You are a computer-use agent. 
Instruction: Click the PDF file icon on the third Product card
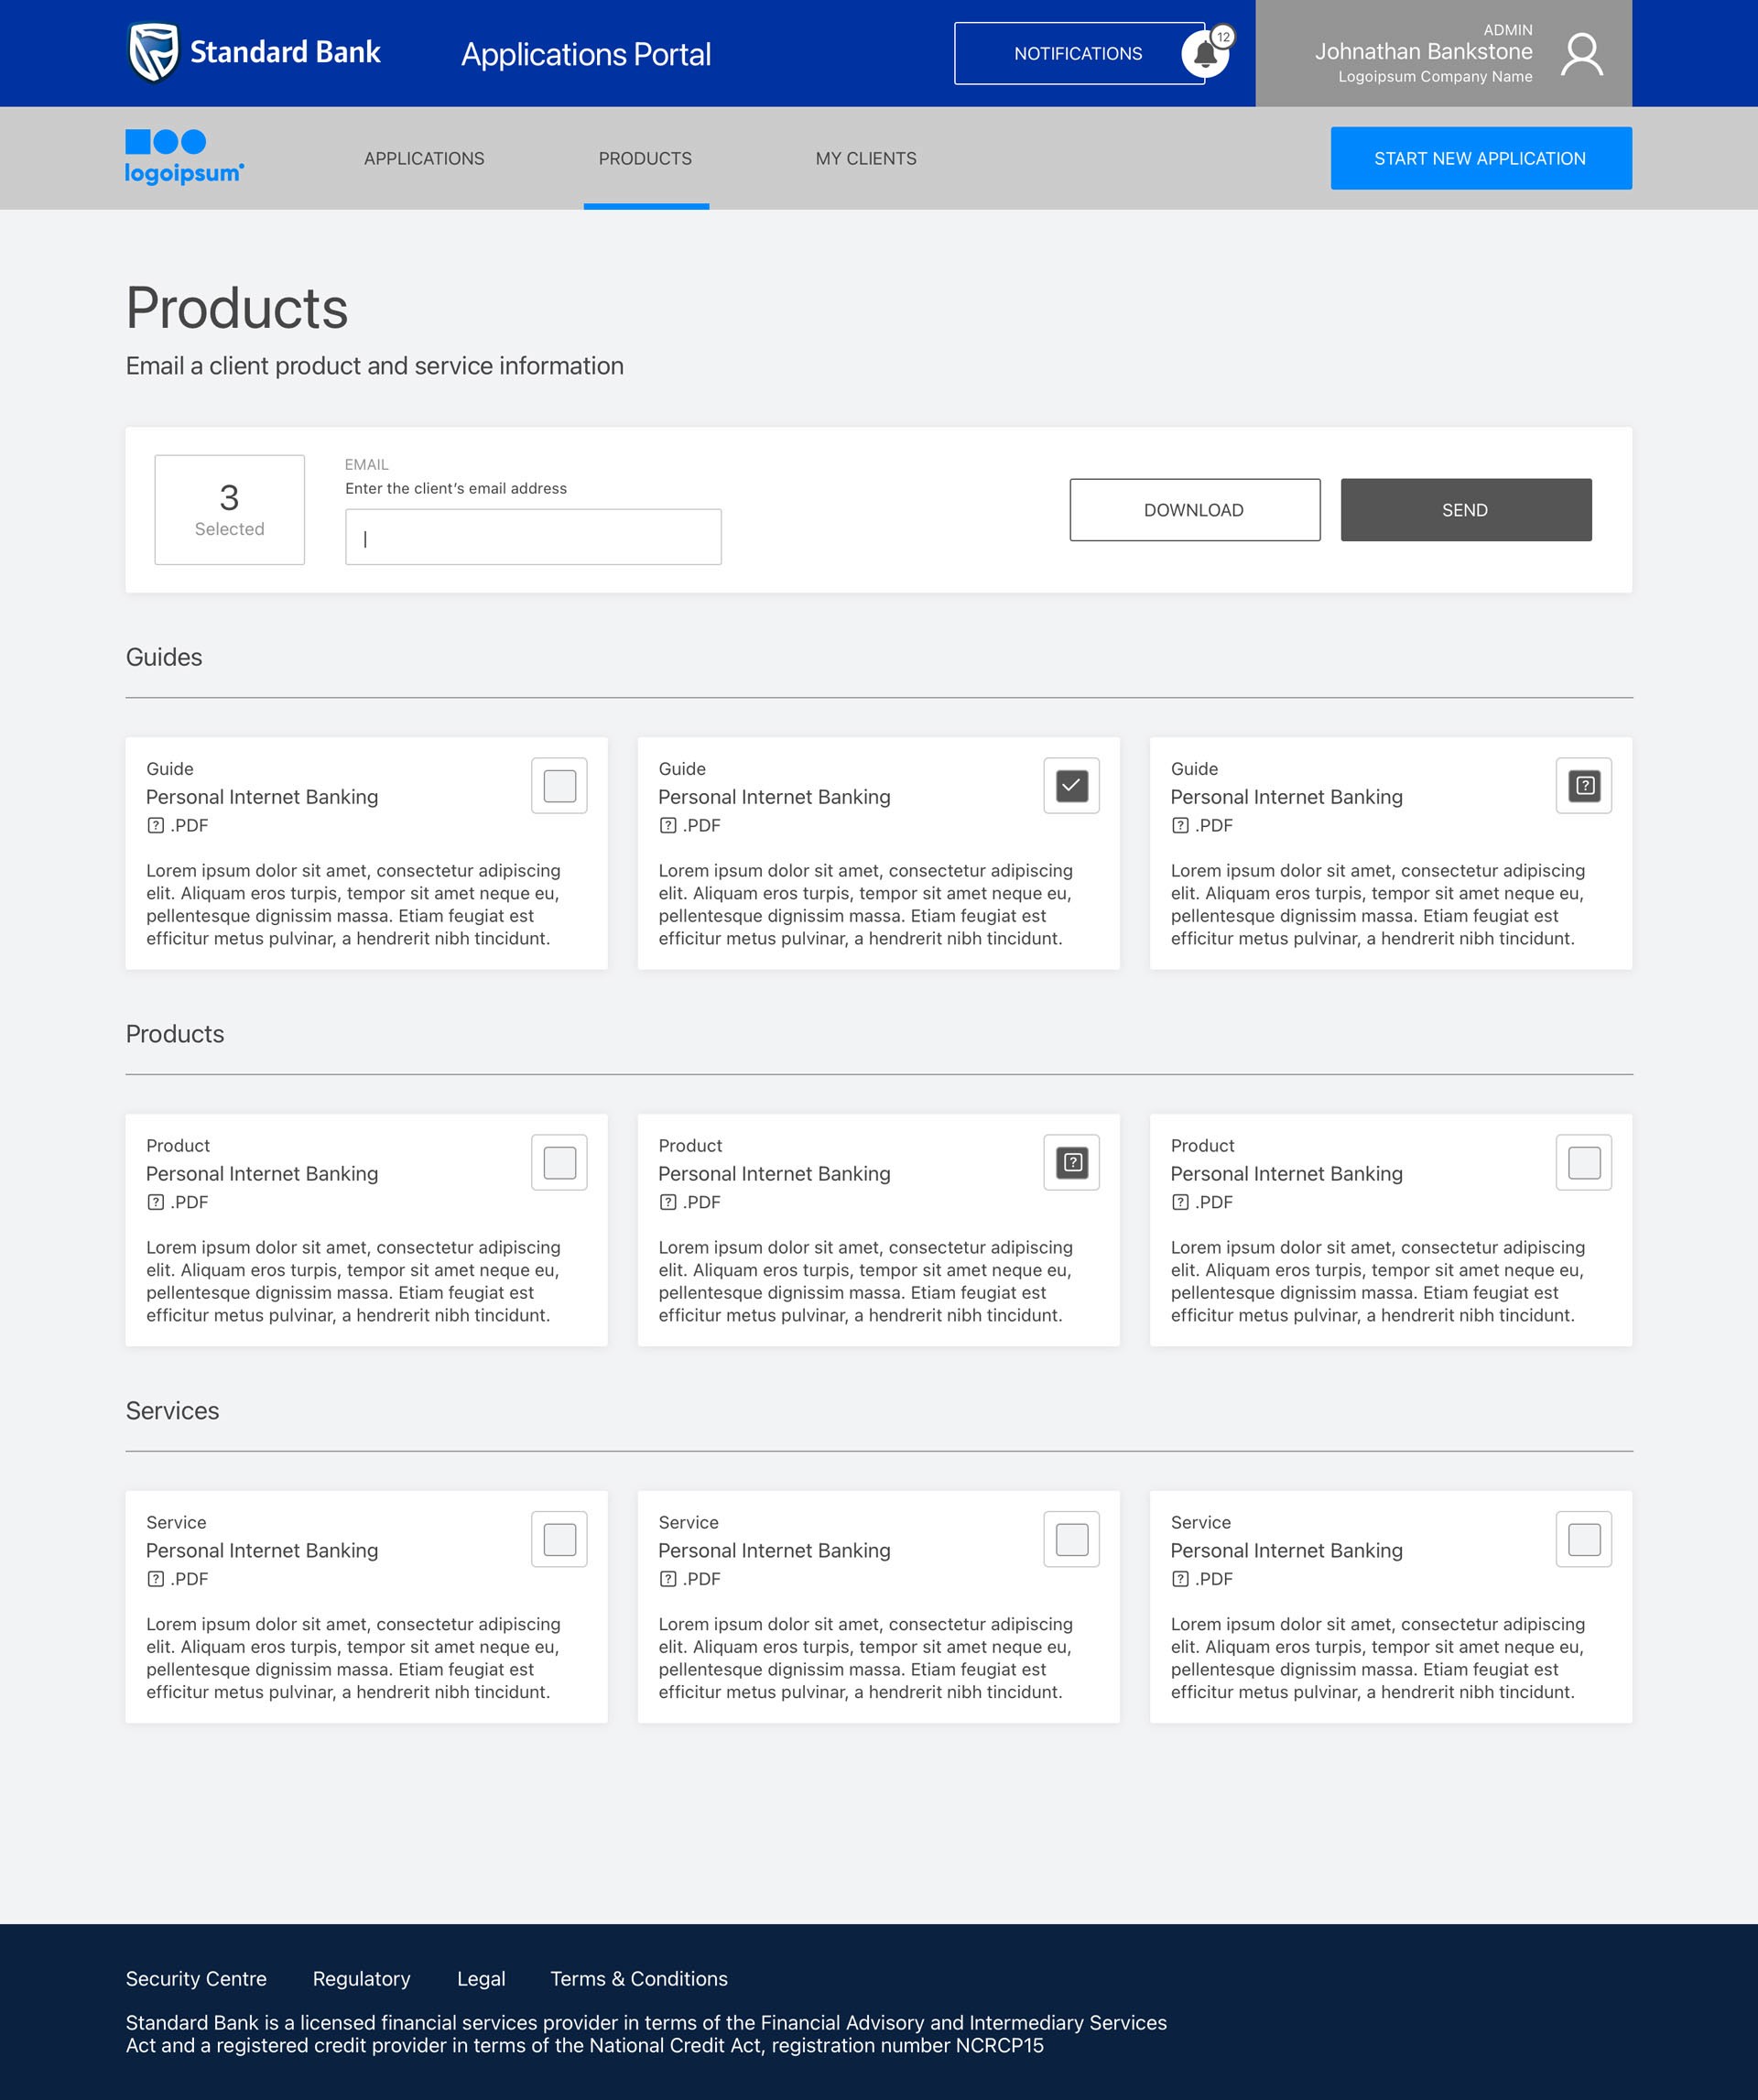click(1180, 1202)
